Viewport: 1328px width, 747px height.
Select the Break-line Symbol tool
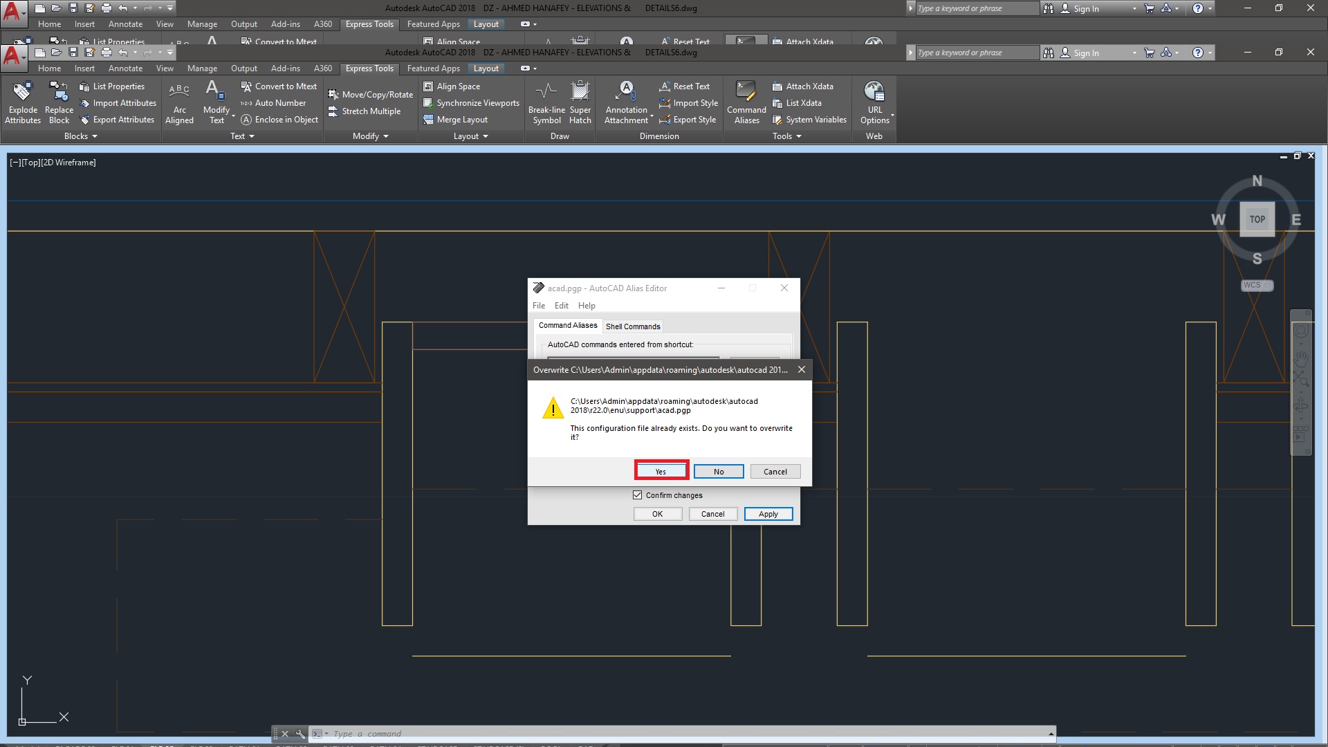click(x=546, y=93)
